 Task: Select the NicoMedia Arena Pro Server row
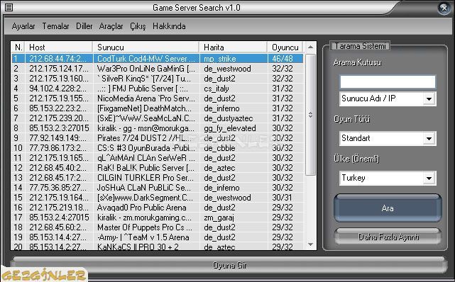158,98
